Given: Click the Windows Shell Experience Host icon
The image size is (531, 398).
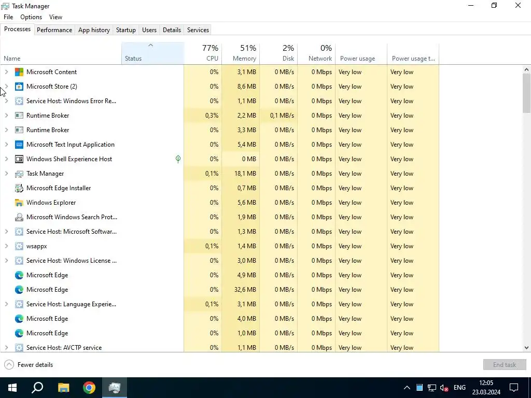Looking at the screenshot, I should (x=19, y=159).
